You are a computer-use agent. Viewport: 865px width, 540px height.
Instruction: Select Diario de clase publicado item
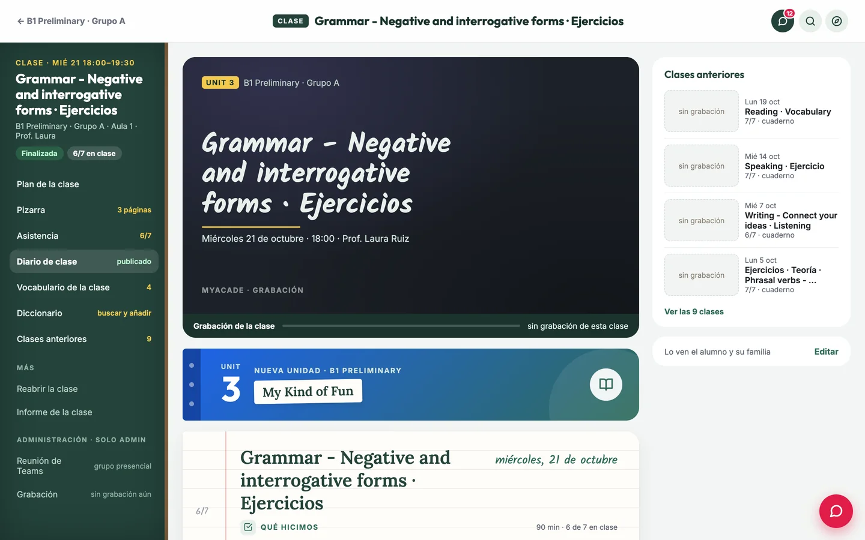click(84, 262)
